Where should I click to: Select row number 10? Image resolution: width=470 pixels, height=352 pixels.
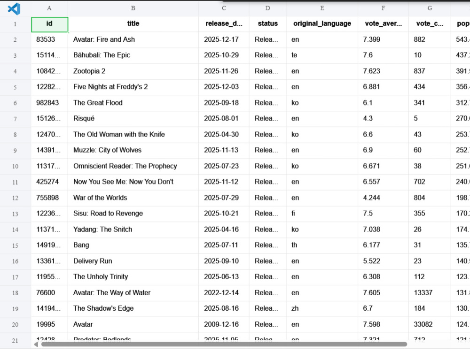[16, 167]
